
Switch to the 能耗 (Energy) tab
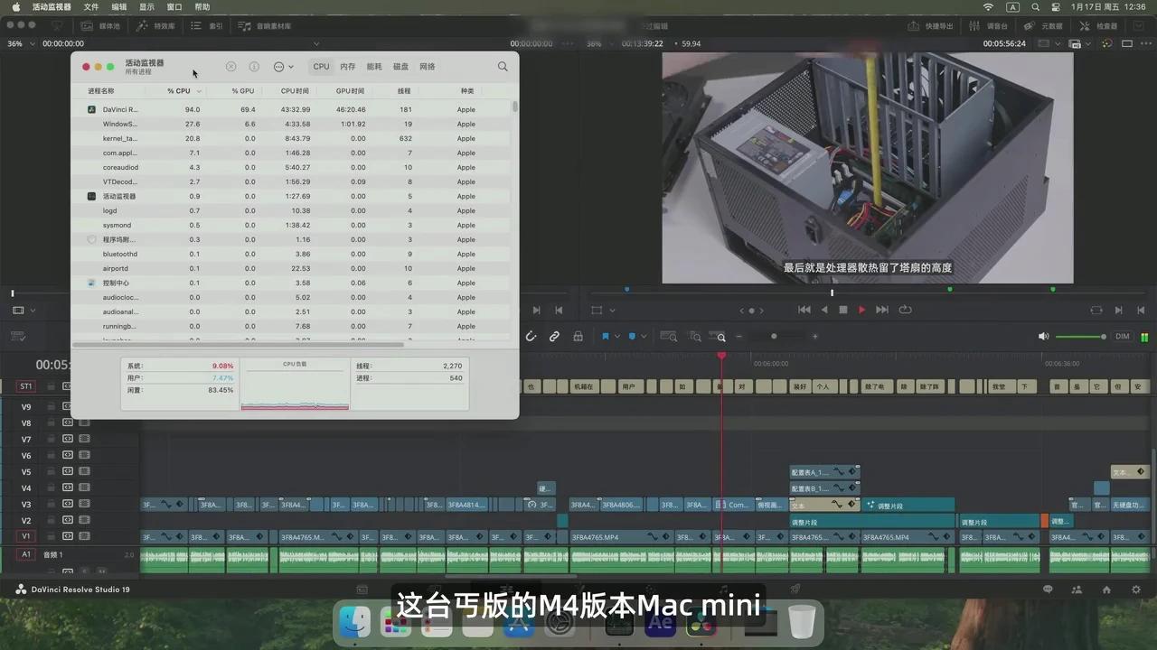(374, 67)
